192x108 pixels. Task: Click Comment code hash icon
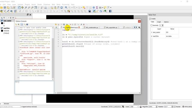tap(81, 25)
